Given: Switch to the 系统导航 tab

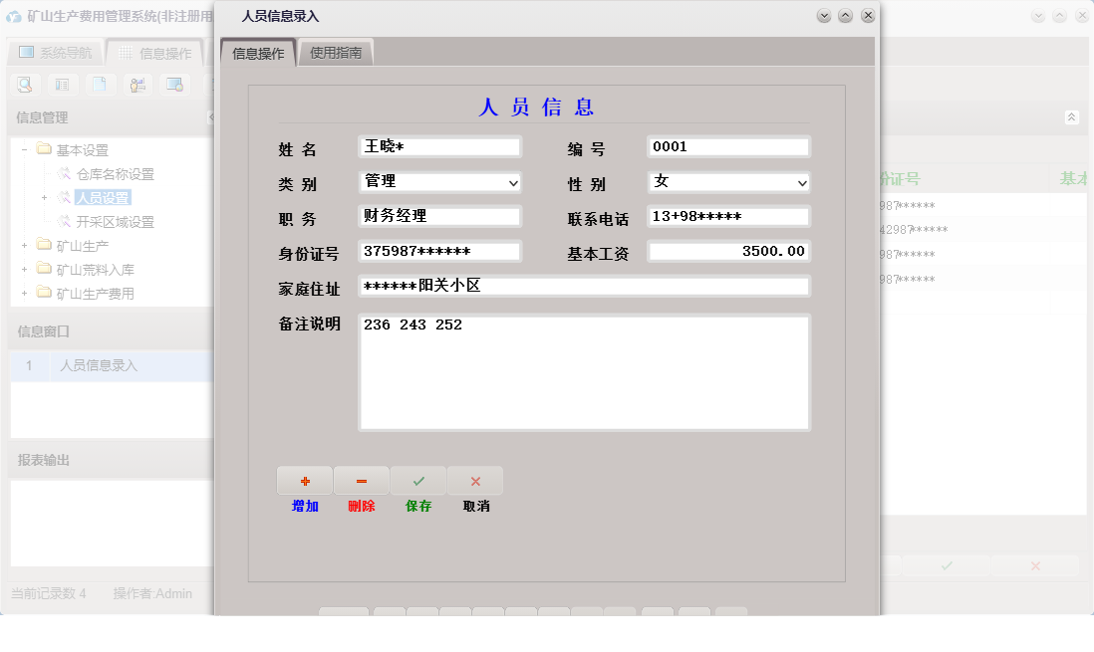Looking at the screenshot, I should click(55, 53).
